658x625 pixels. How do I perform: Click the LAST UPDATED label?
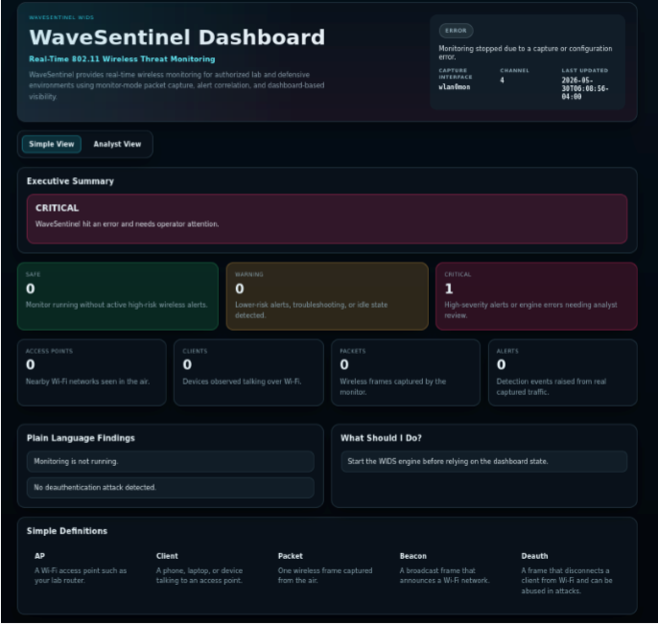coord(584,71)
